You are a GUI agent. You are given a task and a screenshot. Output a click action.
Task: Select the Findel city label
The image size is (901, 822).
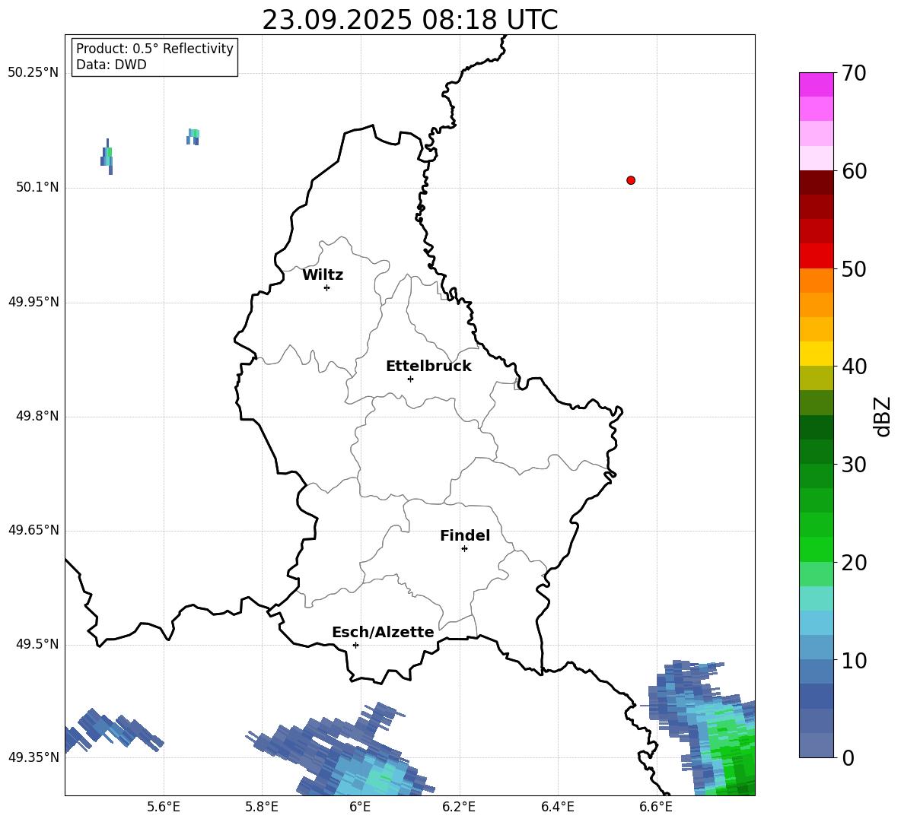[465, 535]
